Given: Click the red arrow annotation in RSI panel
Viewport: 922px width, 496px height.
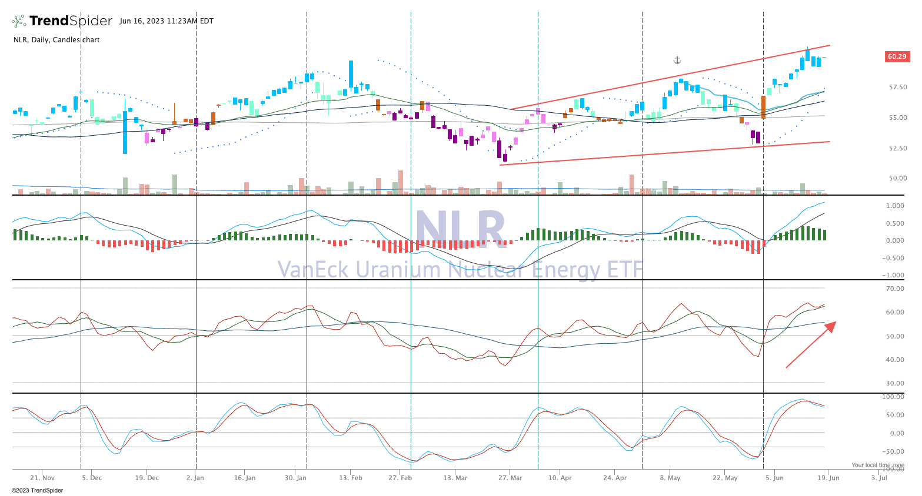Looking at the screenshot, I should tap(811, 344).
